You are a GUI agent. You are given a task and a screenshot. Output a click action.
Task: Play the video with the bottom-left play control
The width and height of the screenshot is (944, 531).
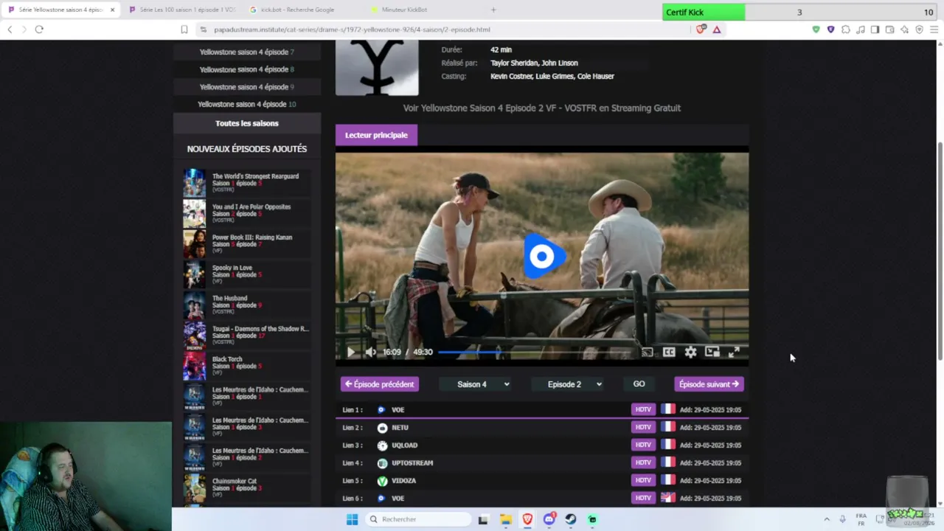coord(351,353)
